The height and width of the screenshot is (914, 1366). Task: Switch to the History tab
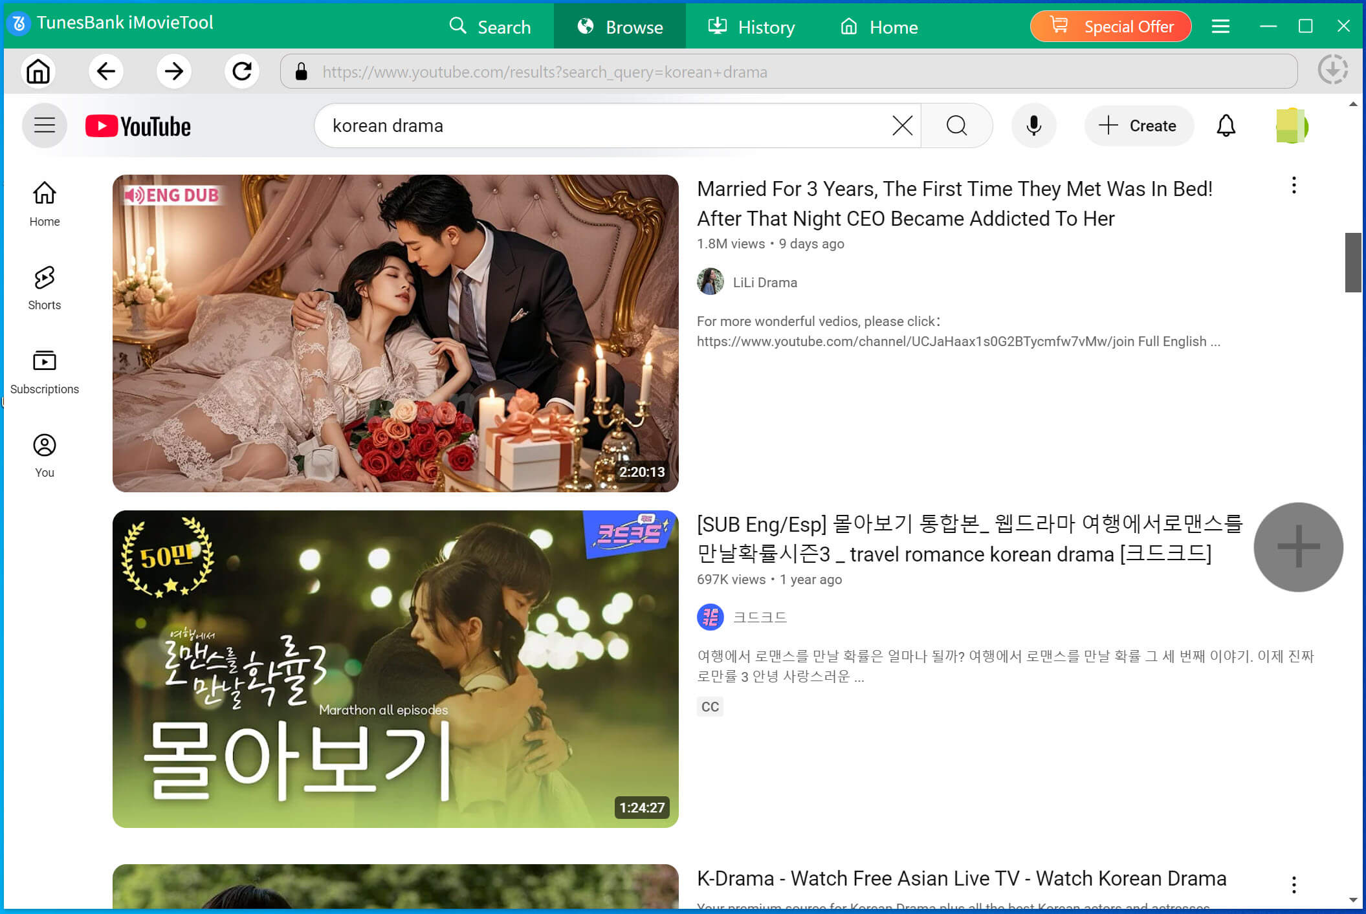point(751,27)
